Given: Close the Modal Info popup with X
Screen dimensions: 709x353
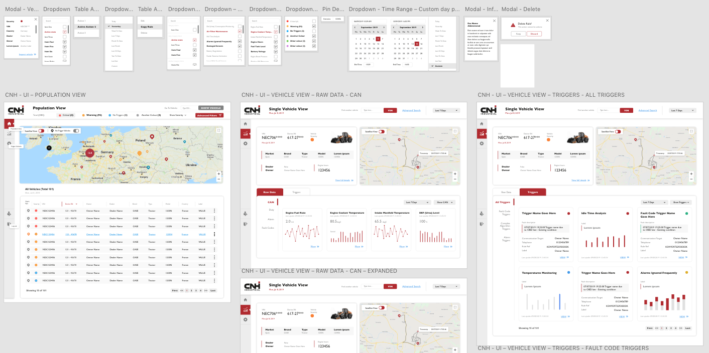Looking at the screenshot, I should (x=494, y=21).
